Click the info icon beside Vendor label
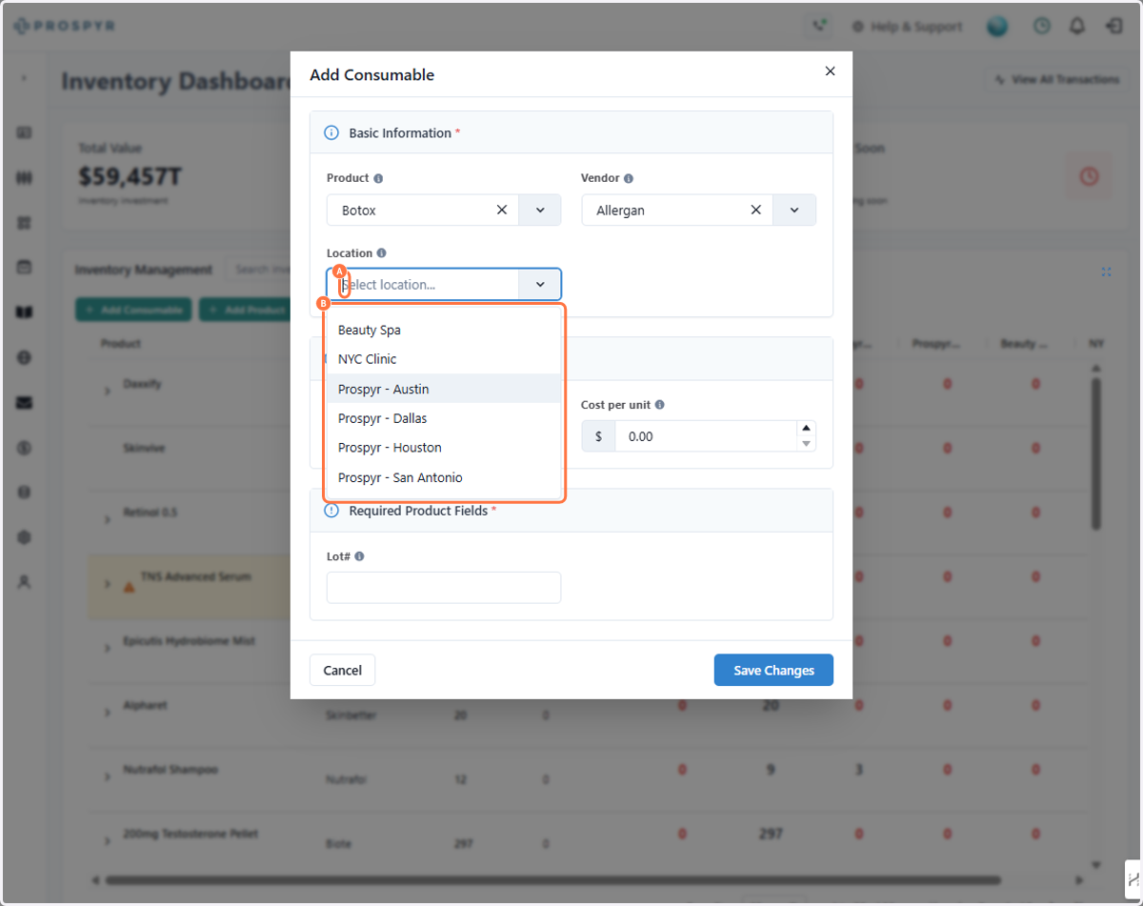The height and width of the screenshot is (906, 1143). [629, 178]
